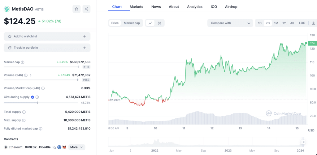317x155 pixels.
Task: Click the star favorite icon near MetisDAO title
Action: [x=76, y=9]
